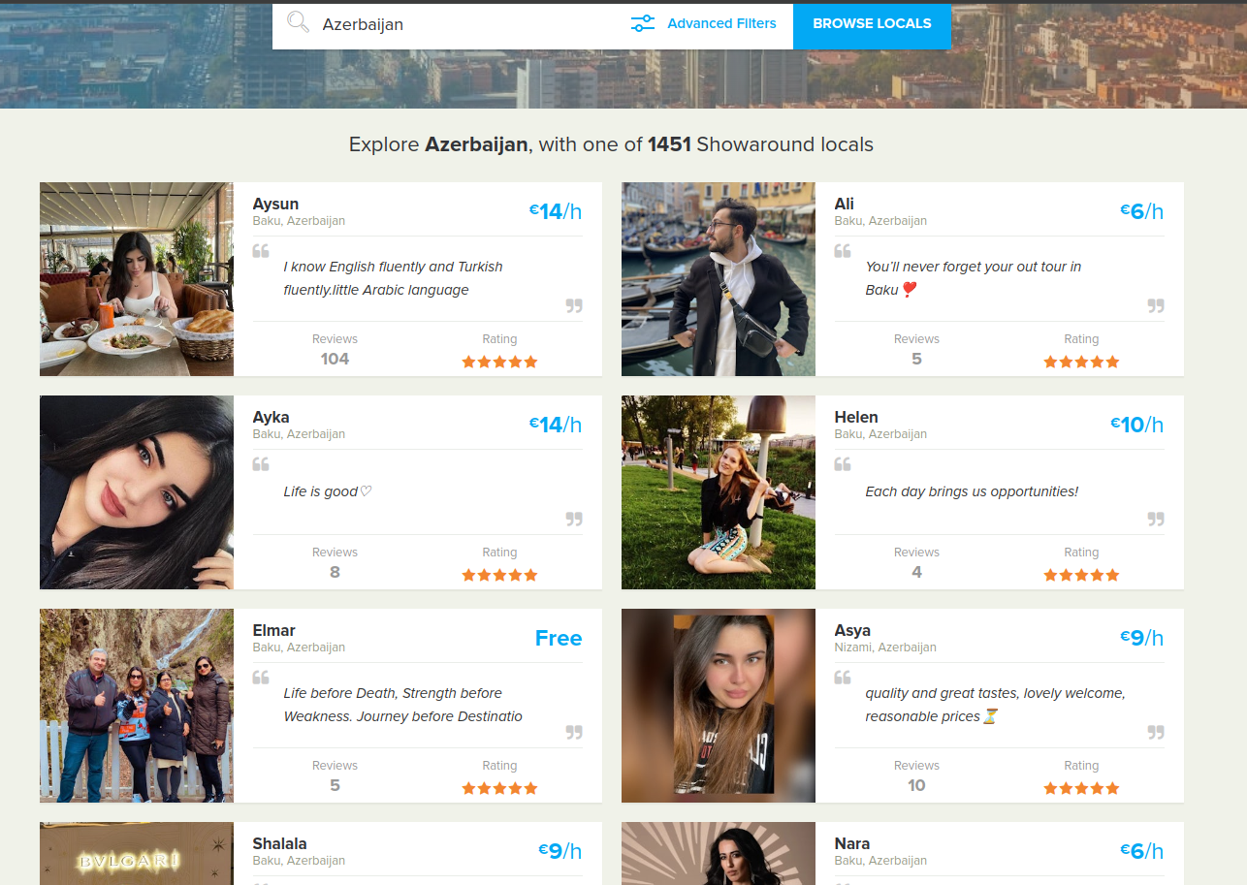
Task: Open Asya's profile photo
Action: click(719, 706)
